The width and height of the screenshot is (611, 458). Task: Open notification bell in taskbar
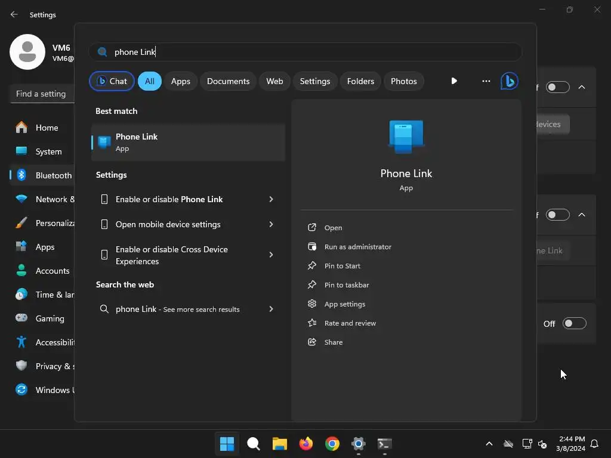[x=594, y=444]
